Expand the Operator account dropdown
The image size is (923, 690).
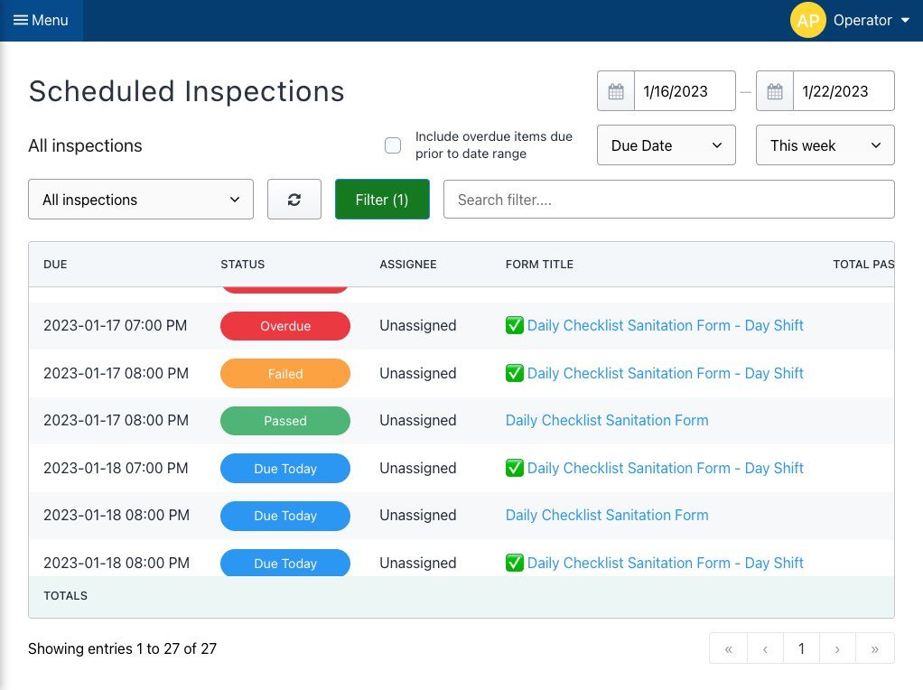pyautogui.click(x=872, y=20)
